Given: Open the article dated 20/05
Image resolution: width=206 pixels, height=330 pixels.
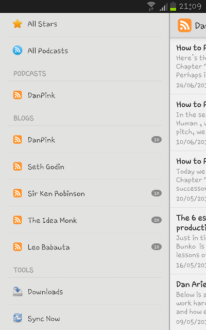Looking at the screenshot, I should click(188, 179).
